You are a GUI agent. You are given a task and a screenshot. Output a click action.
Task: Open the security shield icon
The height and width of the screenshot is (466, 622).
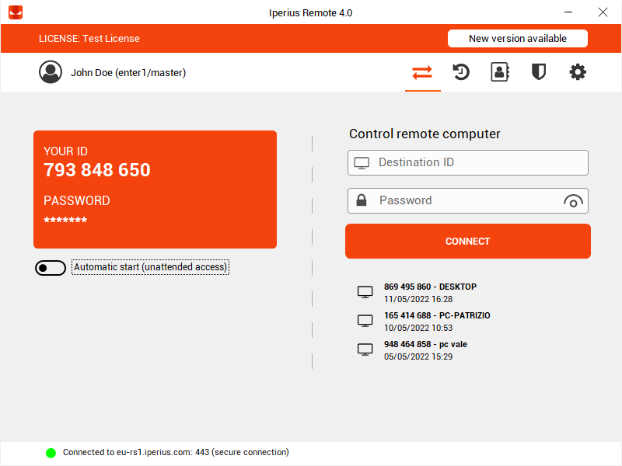point(539,71)
